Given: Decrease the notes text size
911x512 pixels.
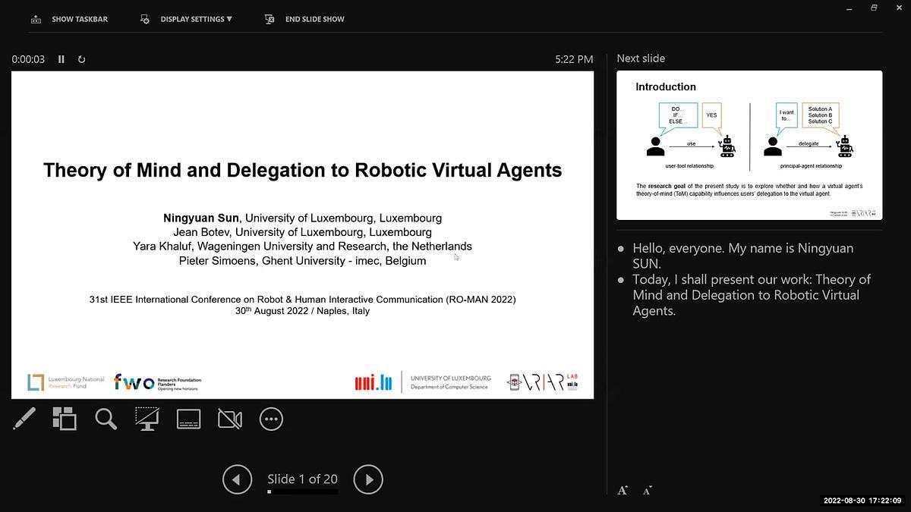Looking at the screenshot, I should [648, 491].
